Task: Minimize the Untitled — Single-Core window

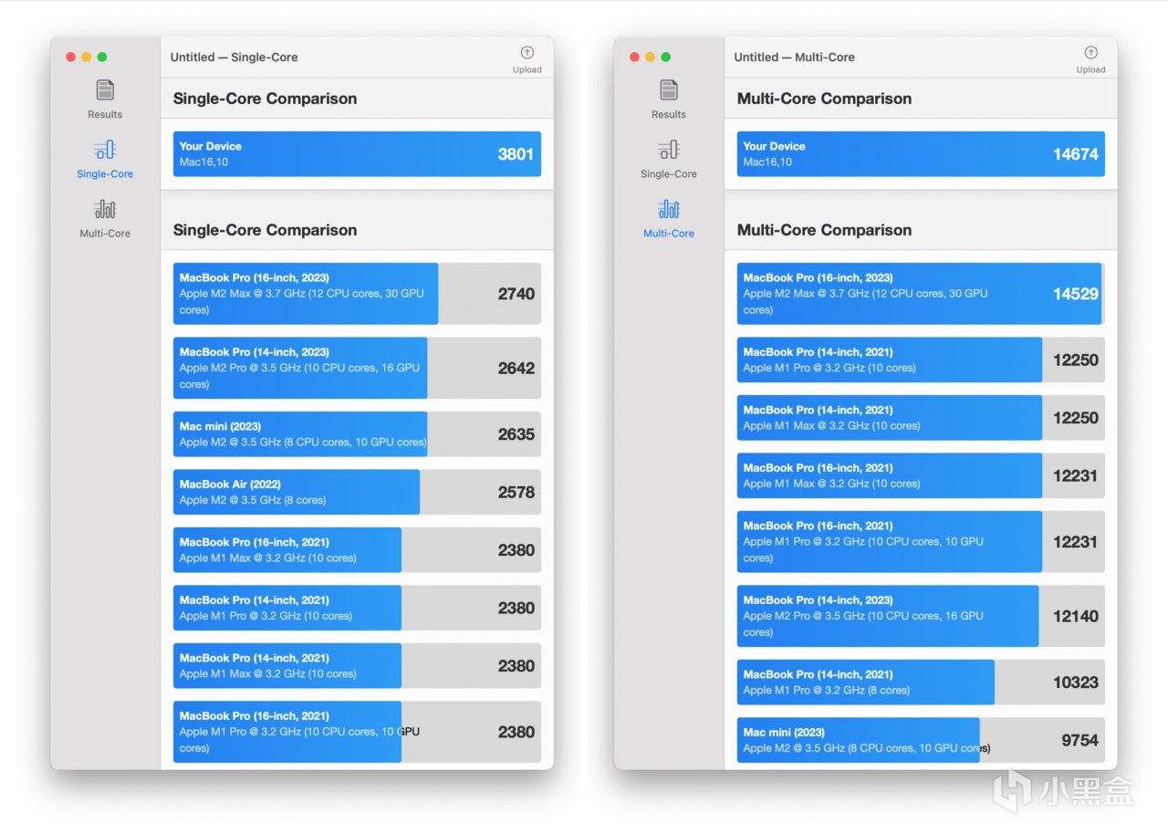Action: (87, 57)
